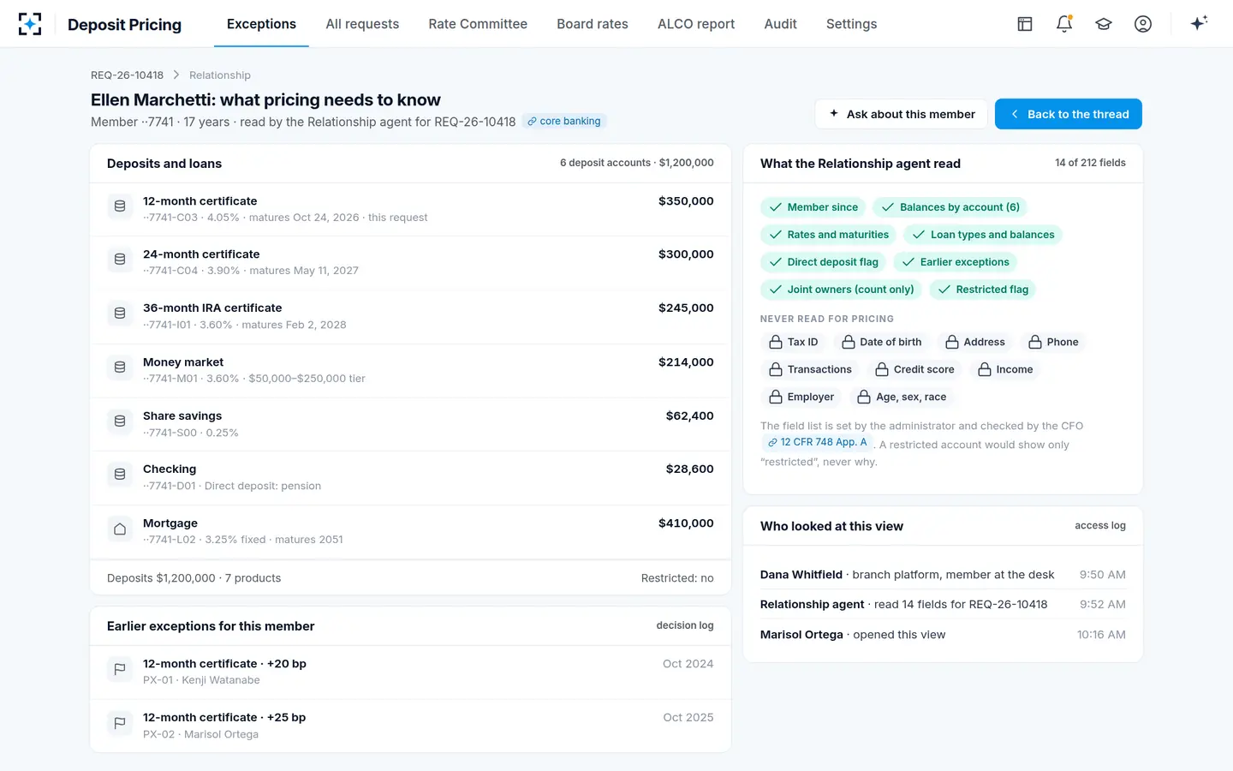Click the 12-month certificate account icon
Image resolution: width=1233 pixels, height=771 pixels.
coord(120,206)
